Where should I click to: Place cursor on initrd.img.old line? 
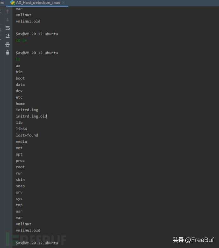coord(31,116)
